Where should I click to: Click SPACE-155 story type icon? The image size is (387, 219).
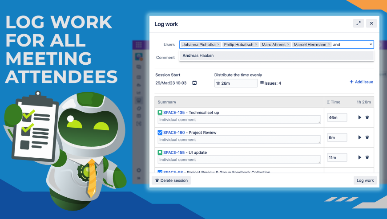[x=160, y=153]
